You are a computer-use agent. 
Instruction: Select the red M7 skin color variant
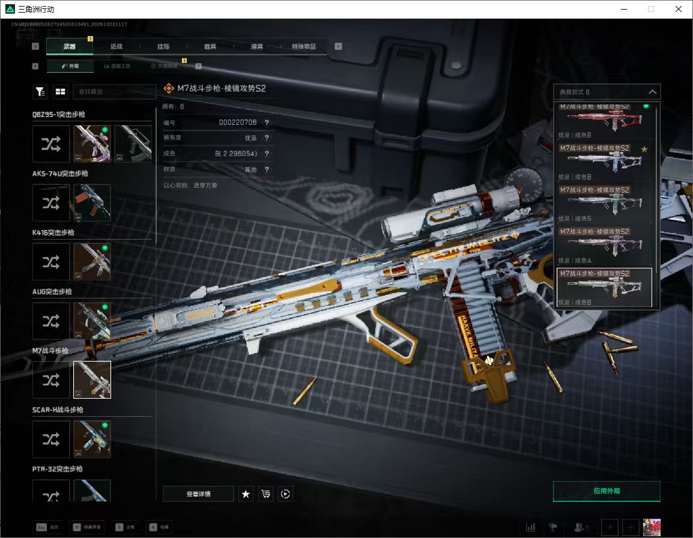click(604, 120)
